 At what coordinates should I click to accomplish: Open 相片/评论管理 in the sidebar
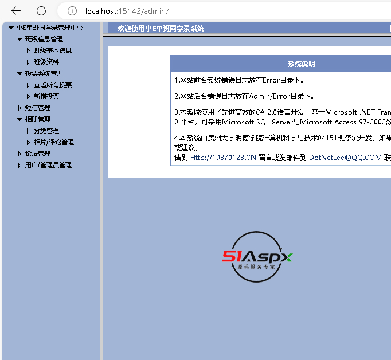[53, 142]
